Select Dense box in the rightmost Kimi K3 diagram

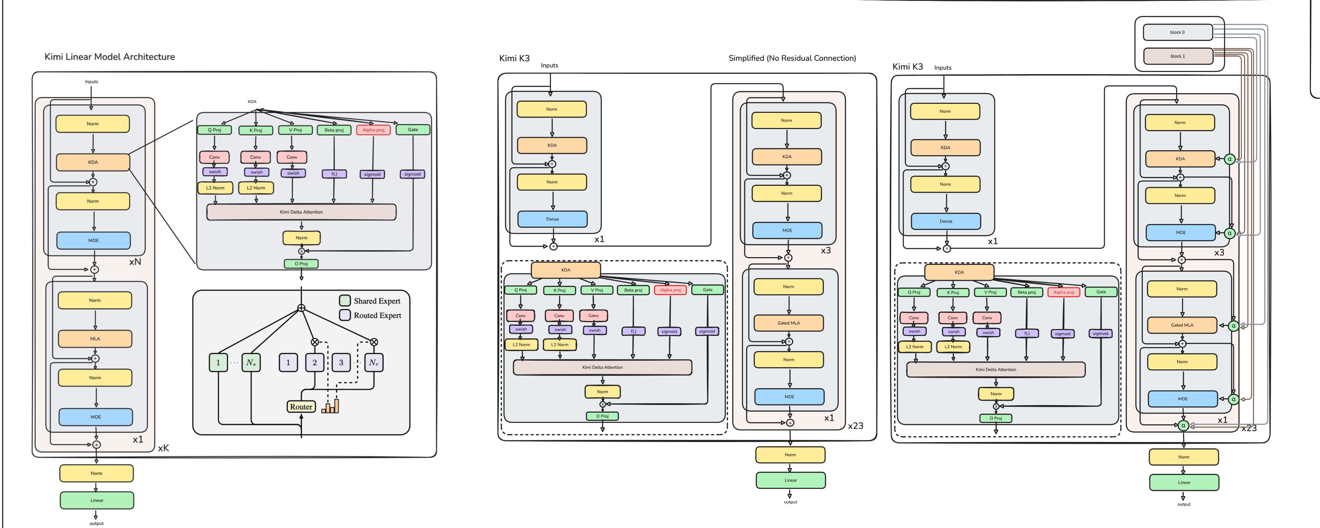coord(946,221)
